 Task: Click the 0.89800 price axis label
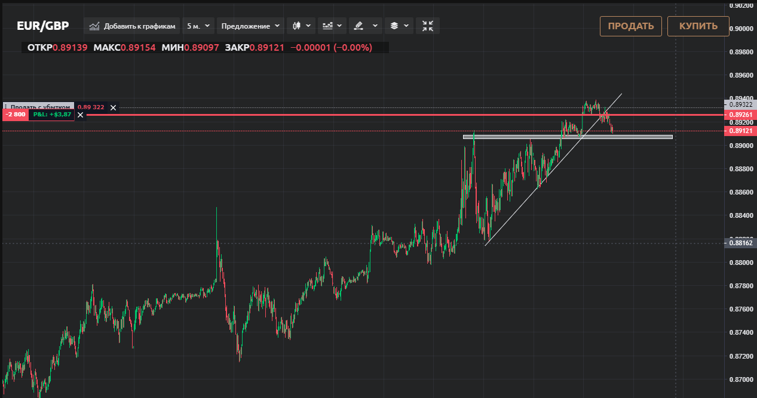[x=742, y=52]
